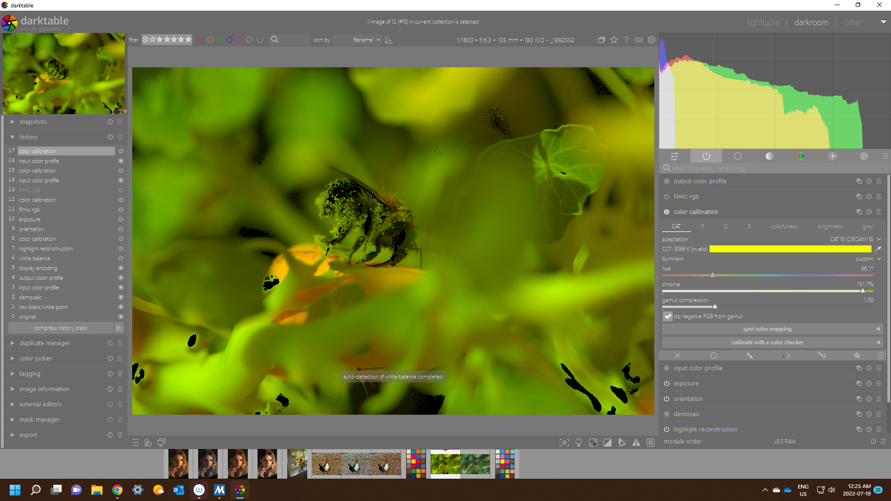Toggle the soft proofing icon

(x=622, y=443)
